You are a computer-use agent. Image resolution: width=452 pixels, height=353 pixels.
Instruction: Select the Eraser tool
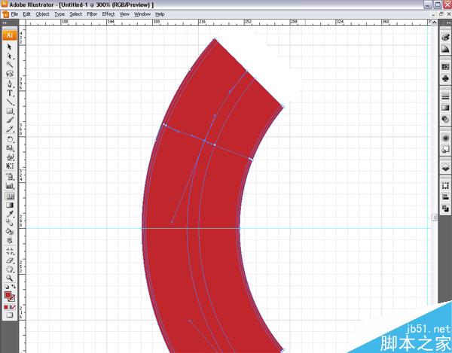pos(10,260)
